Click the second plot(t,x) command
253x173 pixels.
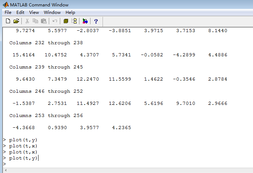click(23, 152)
